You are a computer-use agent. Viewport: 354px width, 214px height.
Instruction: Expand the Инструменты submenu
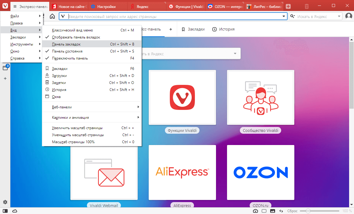22,44
